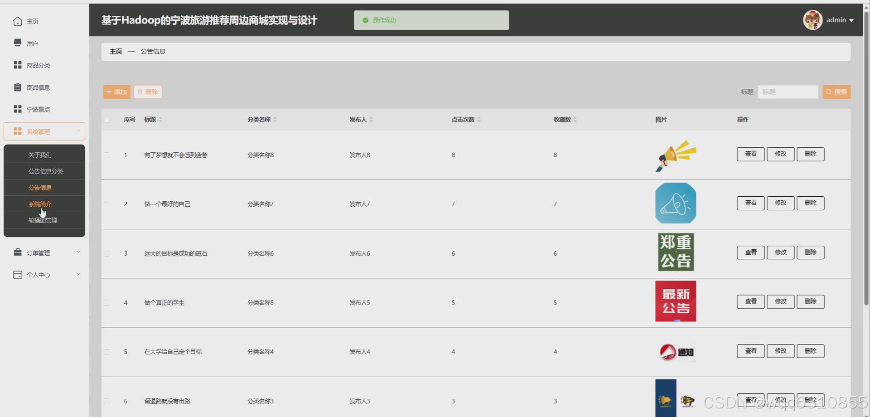Tick checkbox for 留退路就没有出路 row

(106, 401)
